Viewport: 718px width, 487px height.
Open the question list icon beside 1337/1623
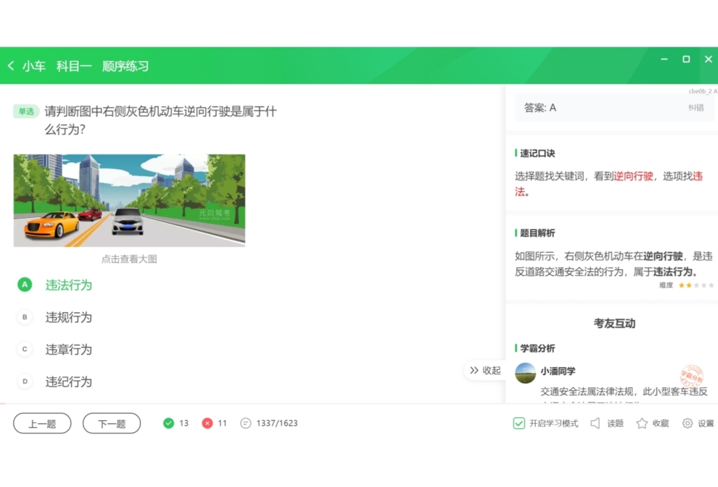tap(246, 424)
